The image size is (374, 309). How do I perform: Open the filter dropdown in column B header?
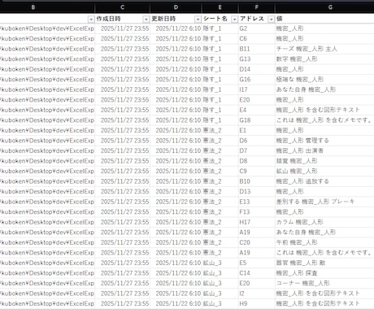pyautogui.click(x=91, y=20)
